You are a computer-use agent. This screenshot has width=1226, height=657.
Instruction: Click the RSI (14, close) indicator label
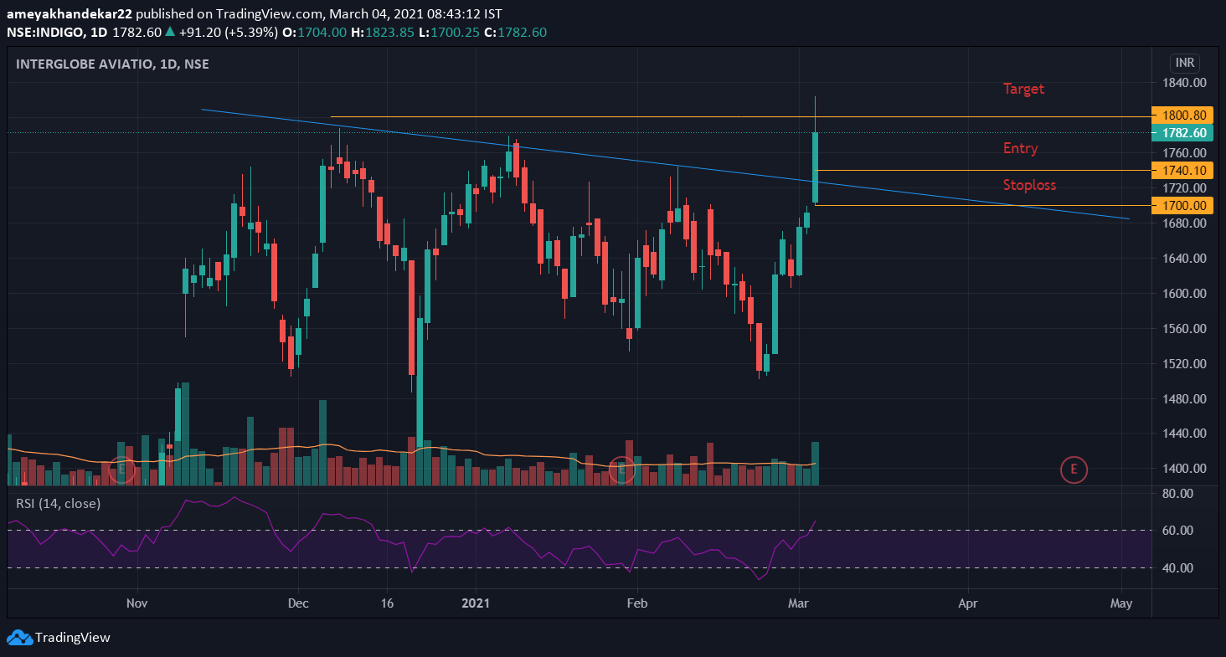click(58, 503)
